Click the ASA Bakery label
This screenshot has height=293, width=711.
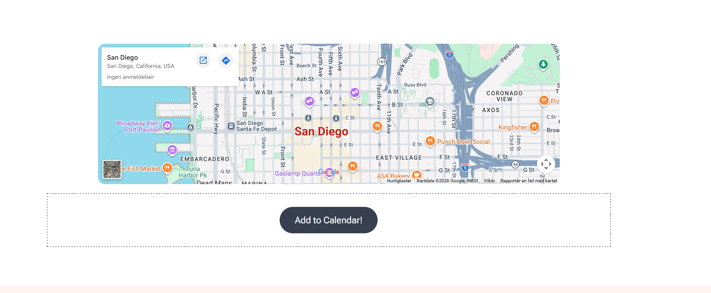[x=393, y=176]
